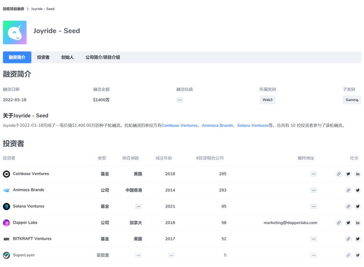364x267 pixels.
Task: Click the Dapper Labs logo icon
Action: pos(6,223)
